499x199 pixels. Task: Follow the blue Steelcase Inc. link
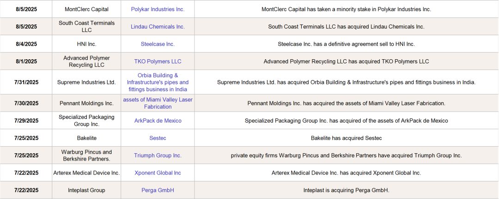pyautogui.click(x=158, y=44)
